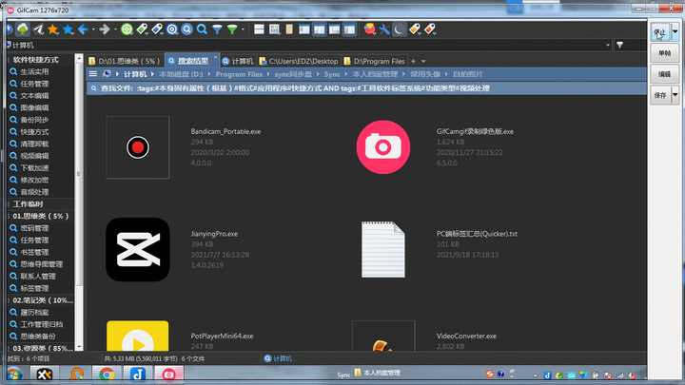685x385 pixels.
Task: Switch to the D:\01.思维类 (5%) tab
Action: (x=125, y=61)
